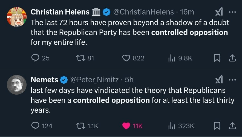Share Nemets' tweet

(232, 126)
